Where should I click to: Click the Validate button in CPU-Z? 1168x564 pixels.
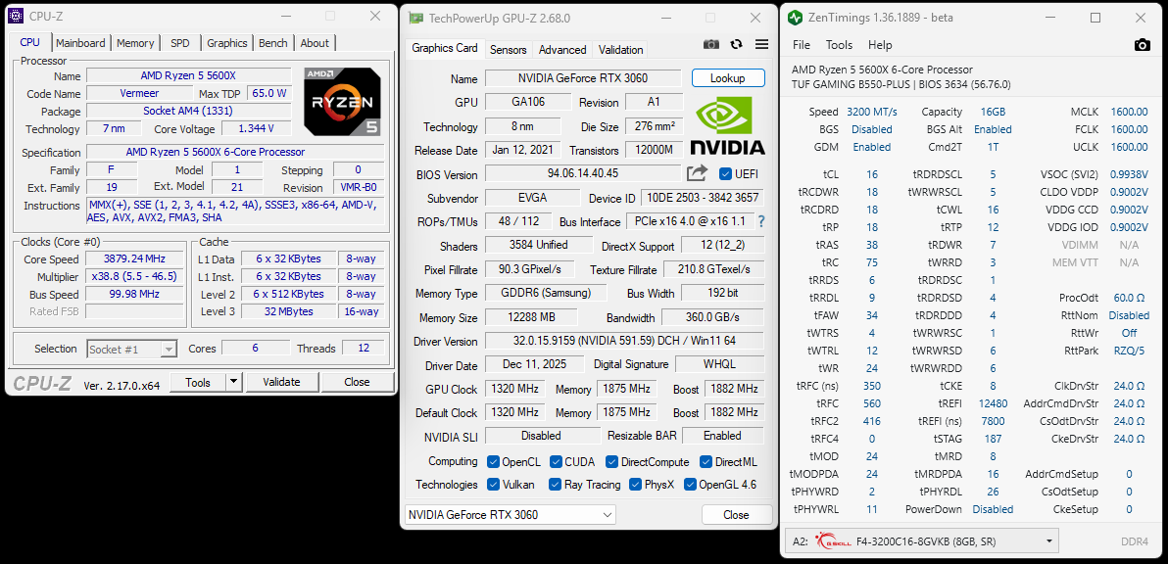tap(281, 383)
